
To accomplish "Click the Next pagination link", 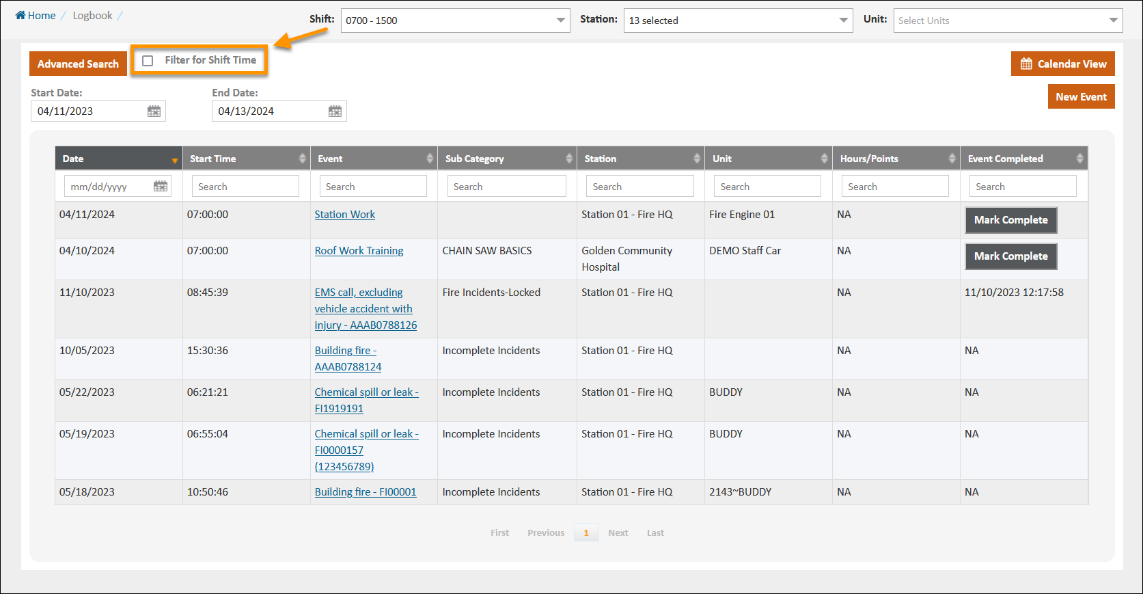I will 618,533.
